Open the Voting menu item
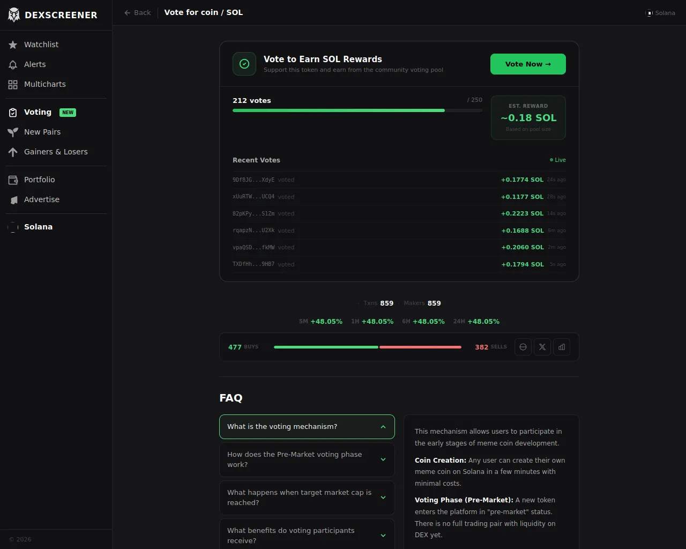Image resolution: width=686 pixels, height=549 pixels. click(x=38, y=113)
